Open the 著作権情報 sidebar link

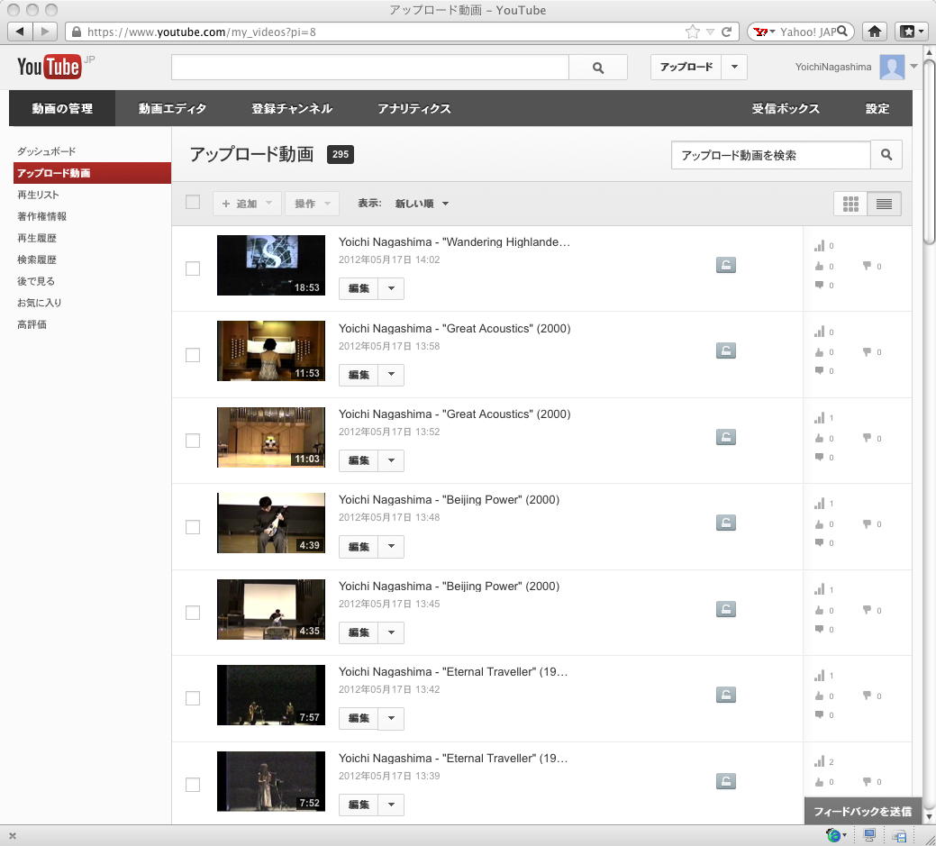[41, 216]
